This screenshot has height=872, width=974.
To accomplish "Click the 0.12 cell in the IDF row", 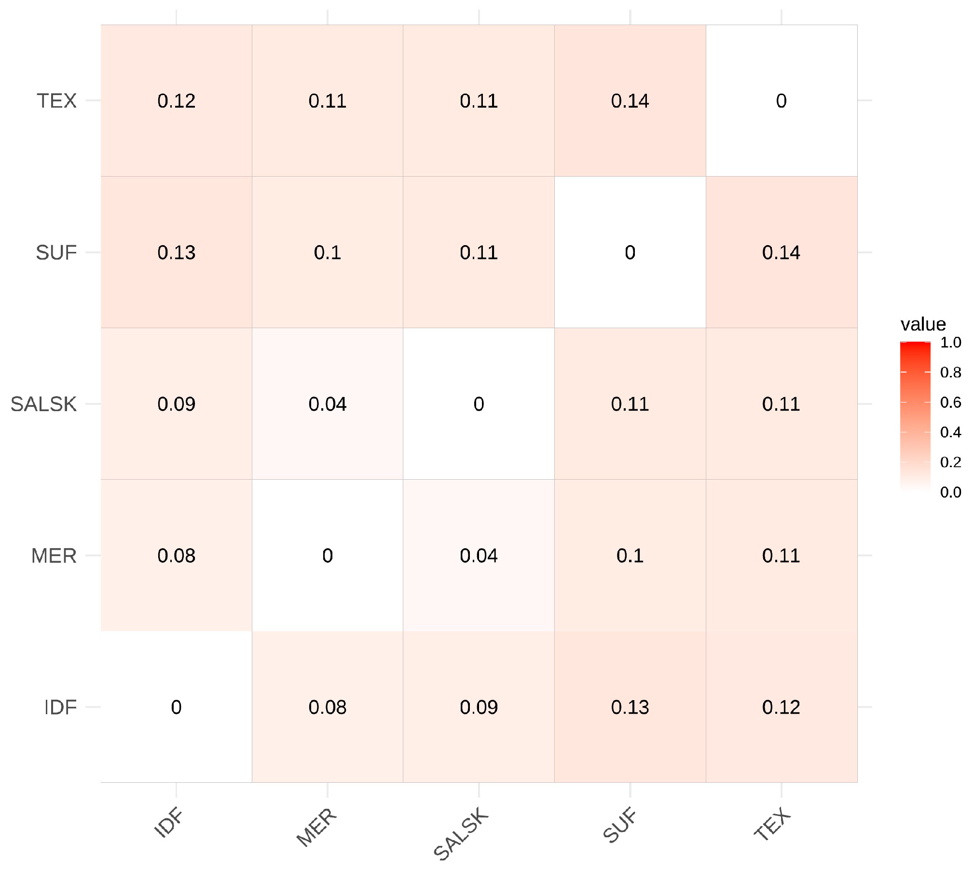I will point(781,707).
